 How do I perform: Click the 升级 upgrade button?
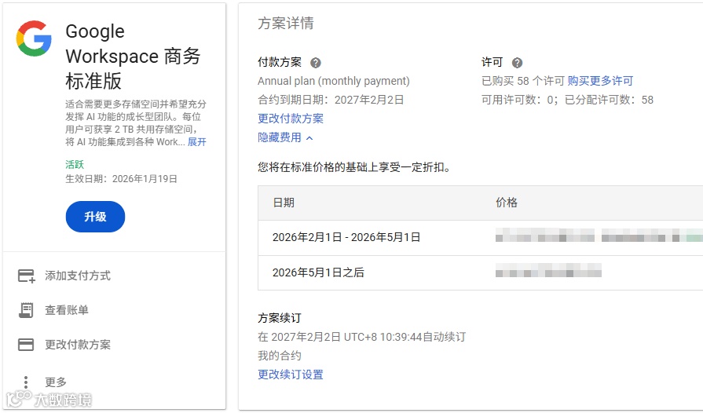point(95,217)
